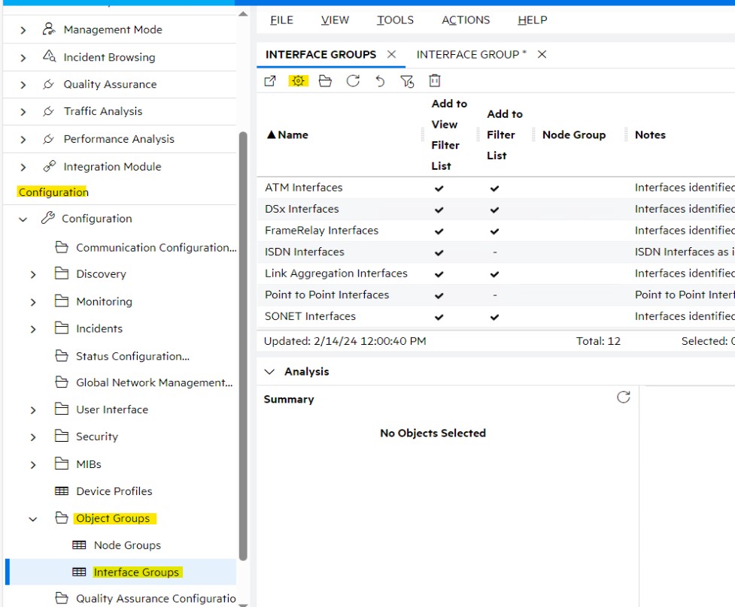Remove the applied table filter
The height and width of the screenshot is (607, 735).
pos(406,80)
